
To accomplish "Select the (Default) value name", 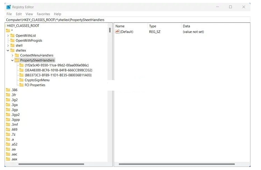I will click(126, 32).
